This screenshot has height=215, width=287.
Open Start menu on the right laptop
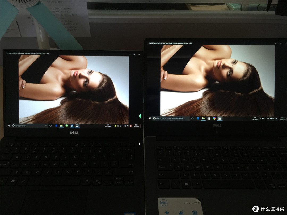coord(150,118)
